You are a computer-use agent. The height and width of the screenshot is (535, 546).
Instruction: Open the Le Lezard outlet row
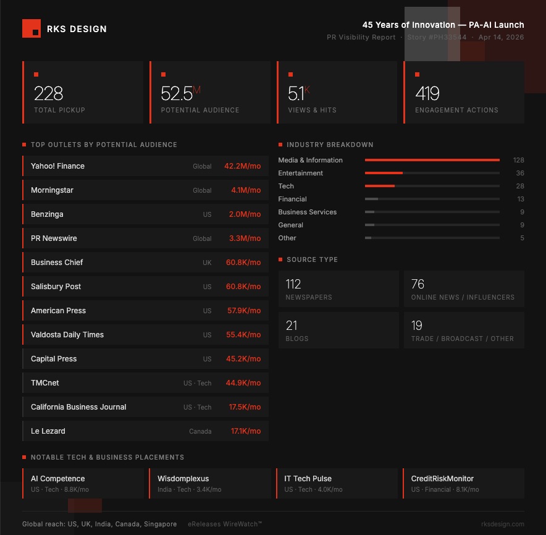coord(146,431)
